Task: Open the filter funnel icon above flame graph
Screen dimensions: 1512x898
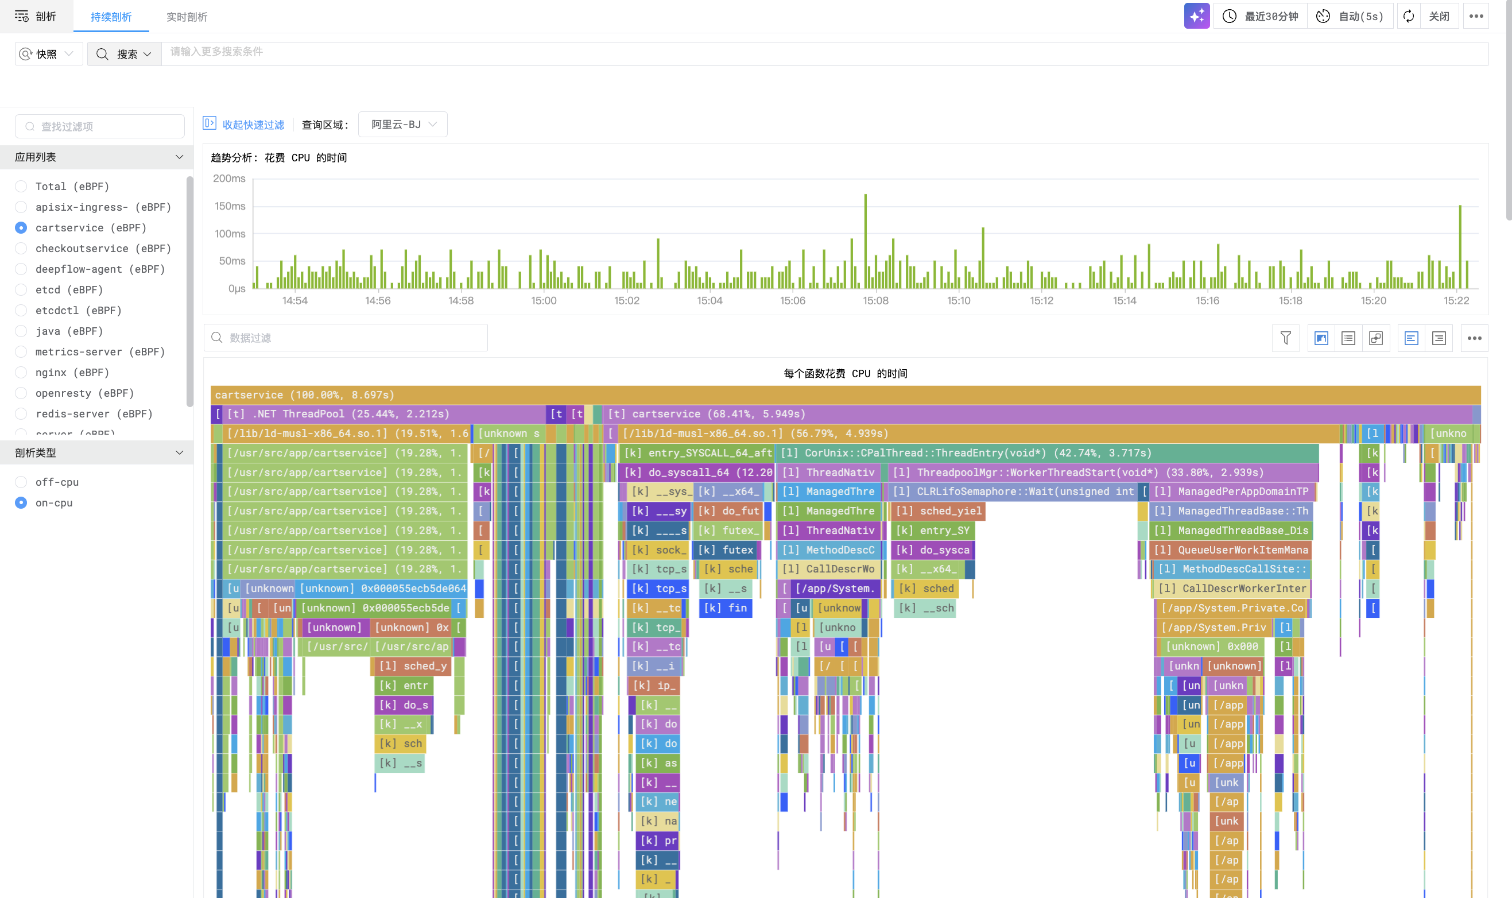Action: (x=1285, y=338)
